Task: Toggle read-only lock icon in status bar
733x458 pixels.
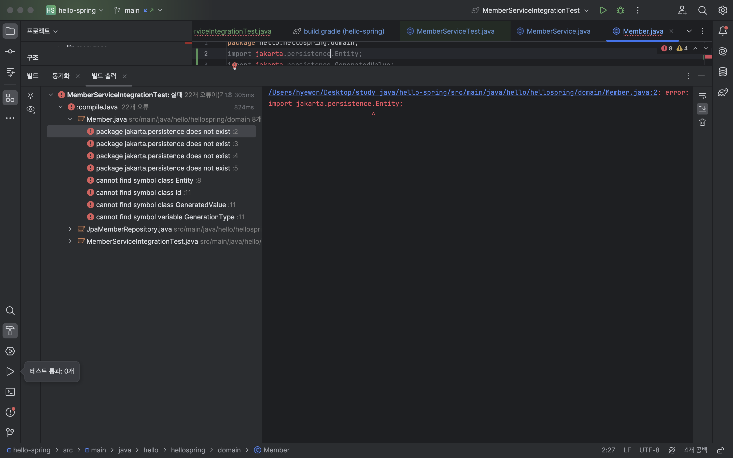Action: tap(721, 450)
